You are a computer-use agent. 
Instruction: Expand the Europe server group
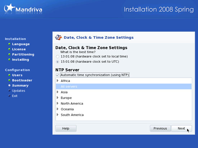58,97
